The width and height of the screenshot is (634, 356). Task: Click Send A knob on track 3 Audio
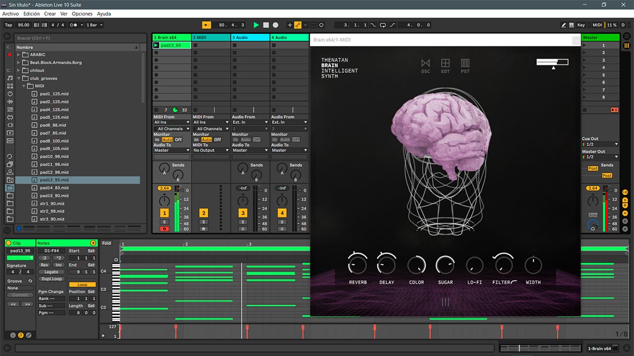[243, 168]
